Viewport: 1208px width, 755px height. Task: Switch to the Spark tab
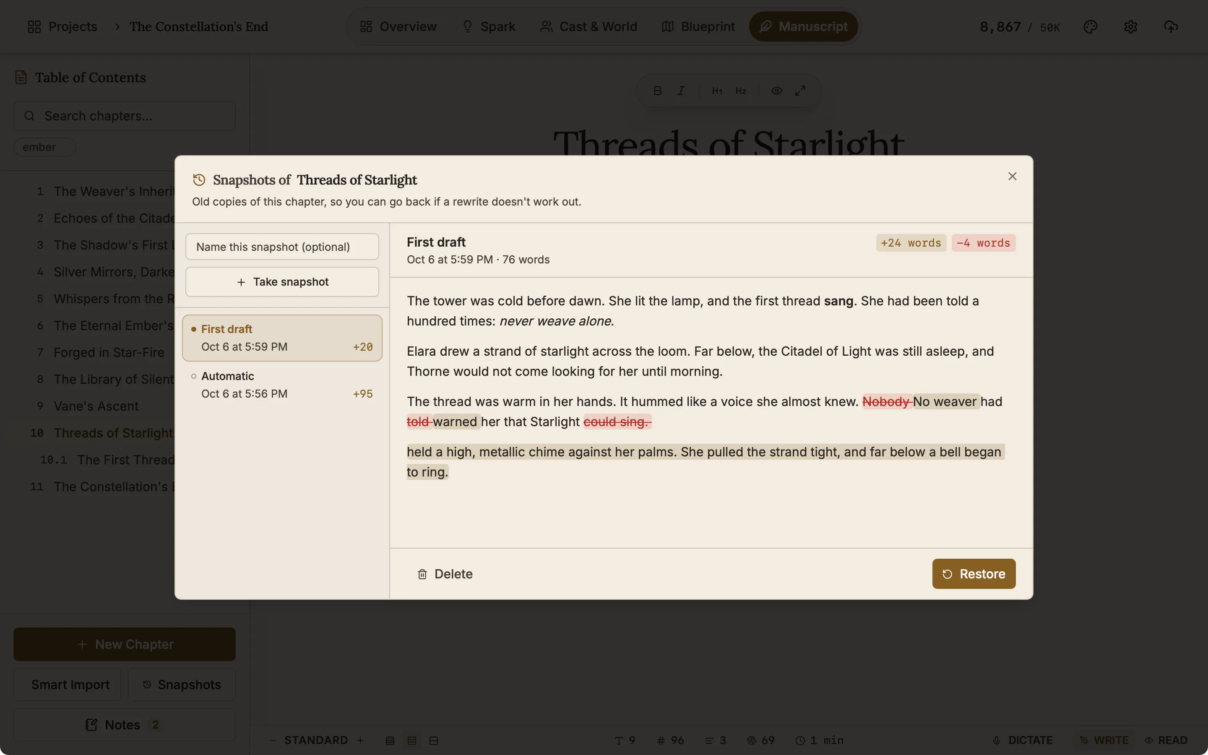point(489,26)
